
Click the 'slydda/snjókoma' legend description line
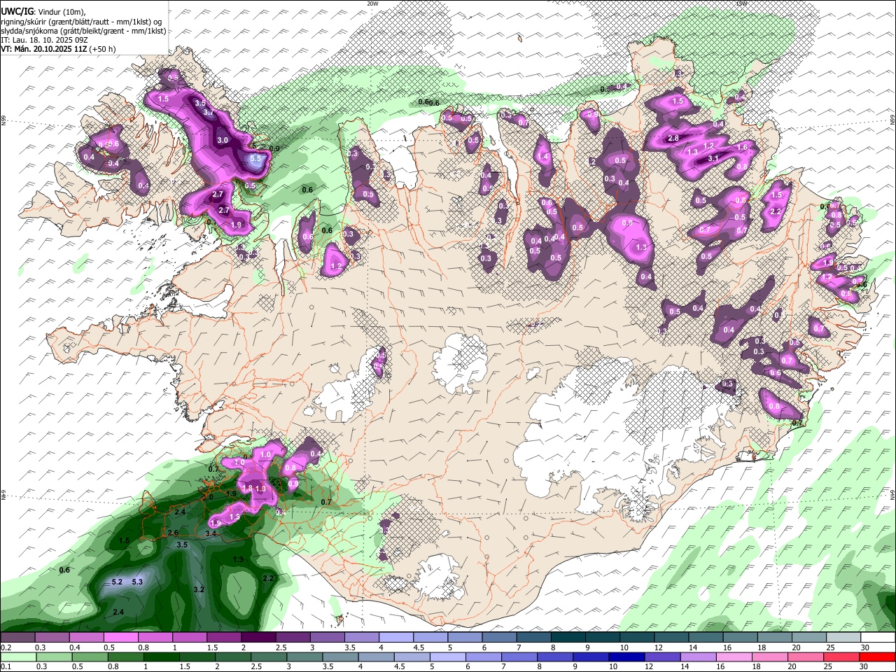coord(83,31)
